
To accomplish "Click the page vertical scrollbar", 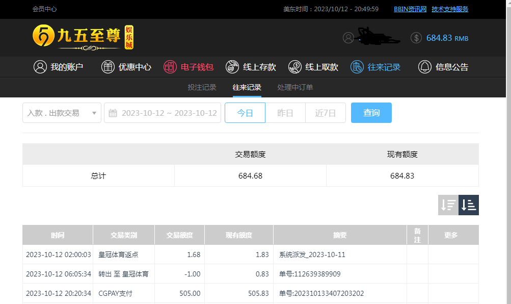I will point(508,152).
